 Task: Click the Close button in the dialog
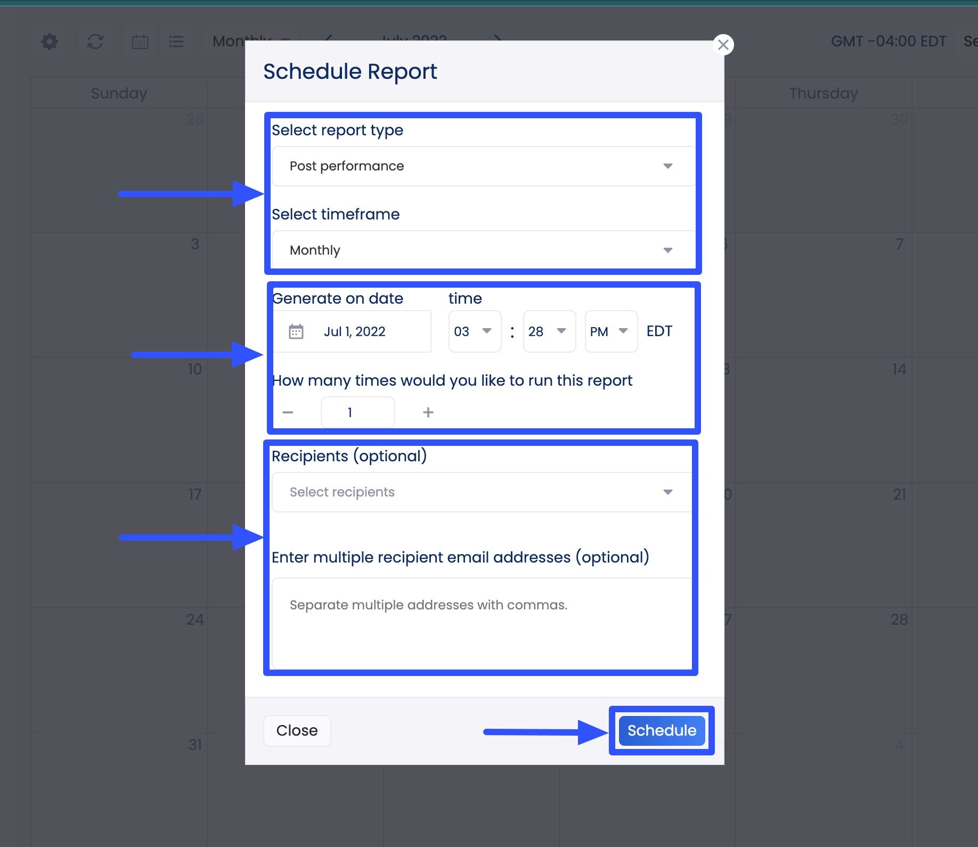pyautogui.click(x=297, y=730)
